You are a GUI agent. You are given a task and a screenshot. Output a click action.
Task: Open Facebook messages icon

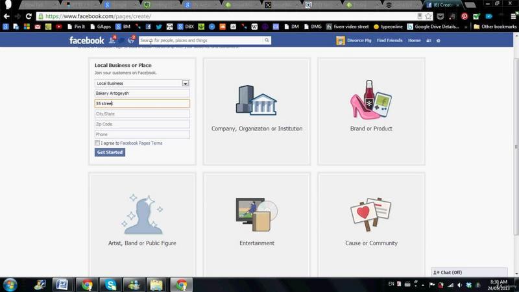[121, 40]
